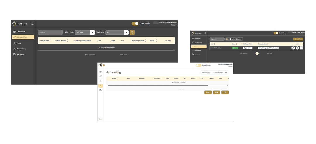This screenshot has height=144, width=316.
Task: Sort by Owner Name column arrows
Action: pyautogui.click(x=67, y=40)
